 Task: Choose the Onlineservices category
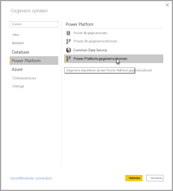pos(24,78)
